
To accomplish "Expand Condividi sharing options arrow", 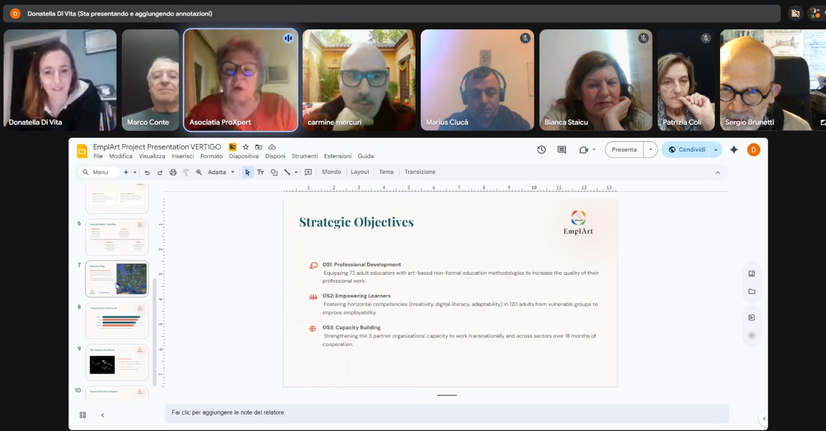I will [716, 150].
